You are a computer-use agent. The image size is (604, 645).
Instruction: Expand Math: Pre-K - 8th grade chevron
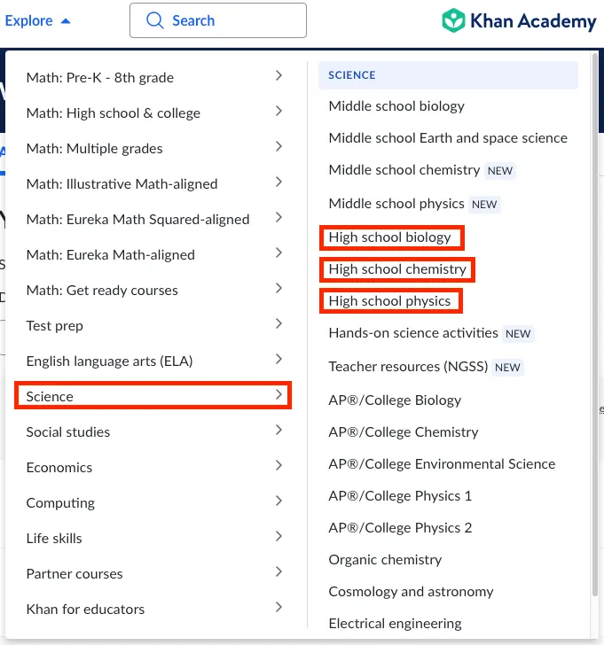(278, 76)
